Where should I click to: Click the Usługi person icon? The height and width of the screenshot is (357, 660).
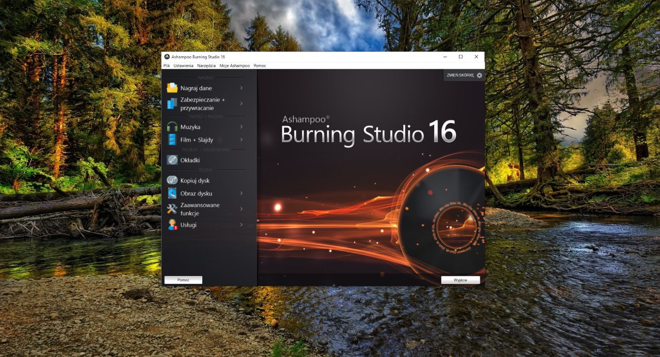172,225
